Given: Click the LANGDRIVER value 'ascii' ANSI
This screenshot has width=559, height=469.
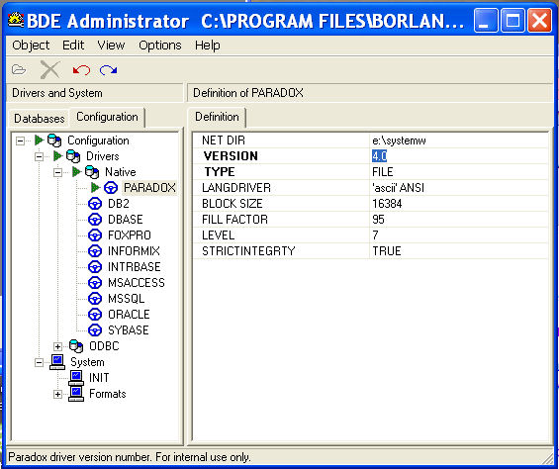Looking at the screenshot, I should pyautogui.click(x=398, y=188).
